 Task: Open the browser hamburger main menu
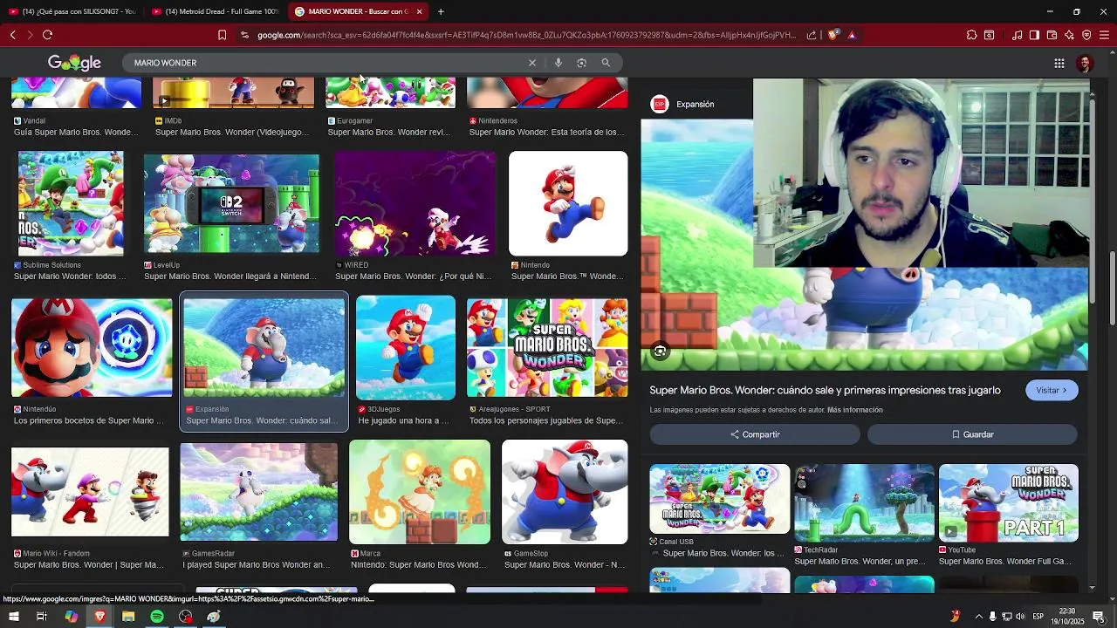click(x=1104, y=35)
